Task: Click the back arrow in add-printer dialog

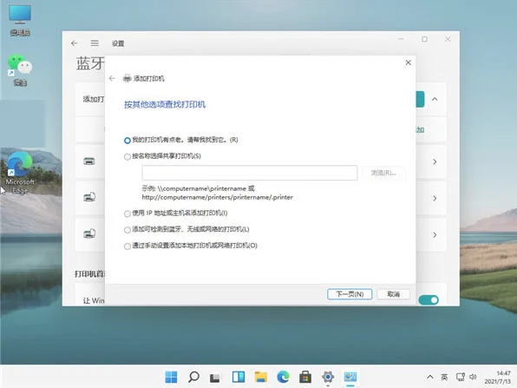Action: coord(112,78)
